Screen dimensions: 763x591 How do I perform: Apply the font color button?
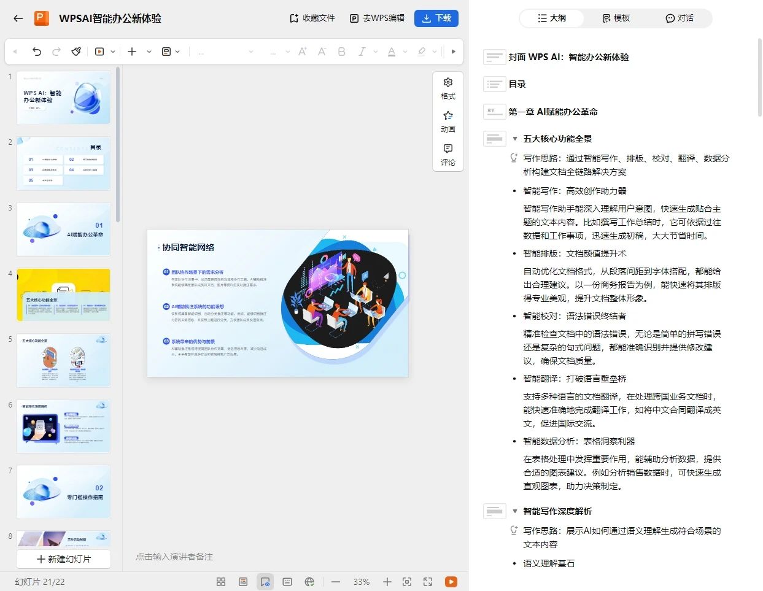pos(392,52)
